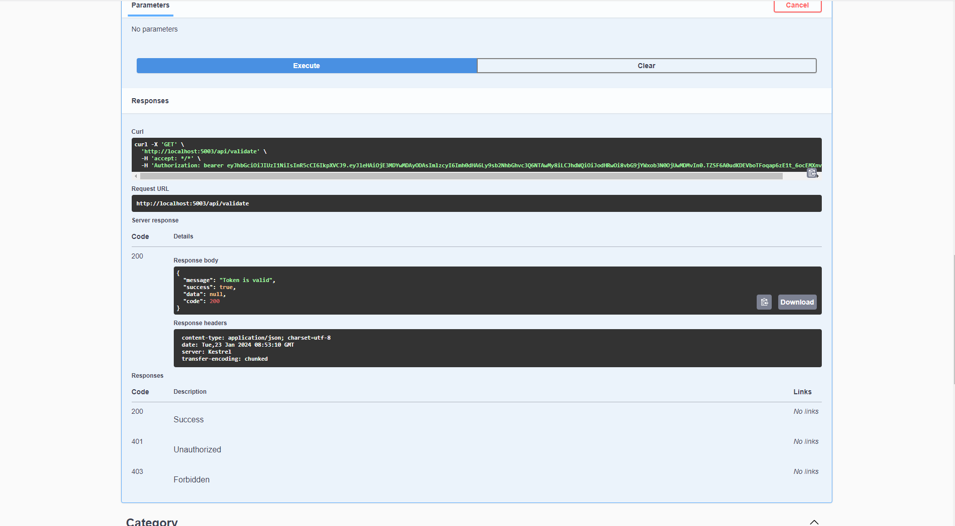Click the Response headers label
The image size is (955, 526).
coord(200,323)
